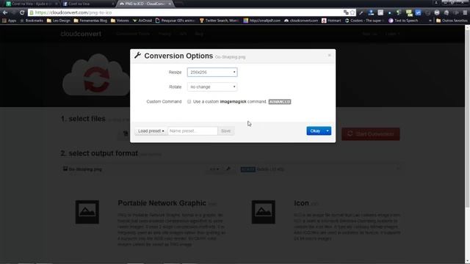Click the Portable Network Graphic image icon
The image size is (470, 264).
point(87,212)
